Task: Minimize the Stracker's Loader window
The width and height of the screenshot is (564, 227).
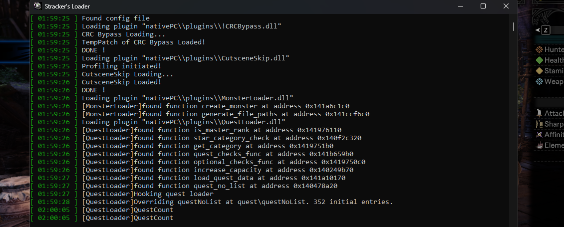Action: (460, 6)
